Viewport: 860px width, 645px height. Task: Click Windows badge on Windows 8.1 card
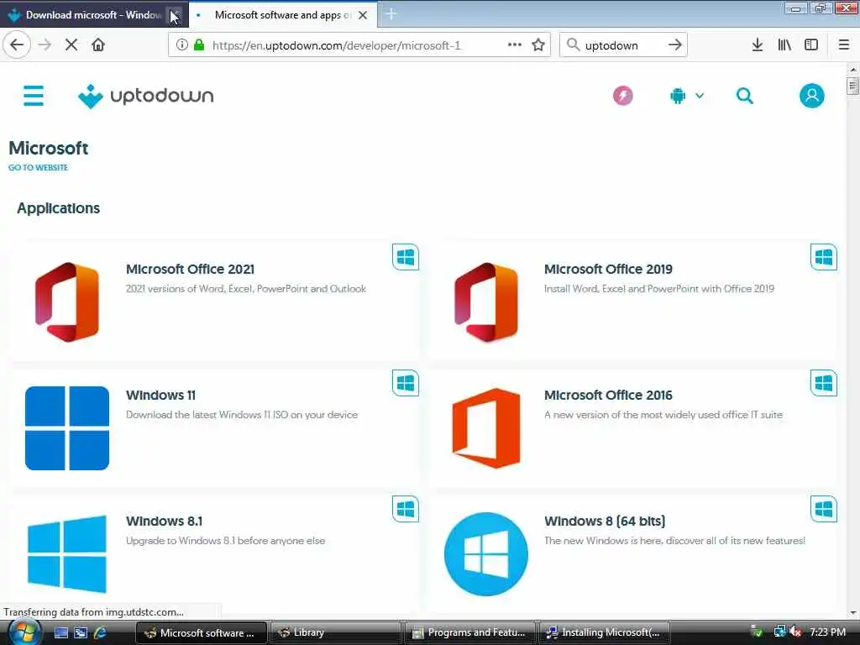pos(406,509)
